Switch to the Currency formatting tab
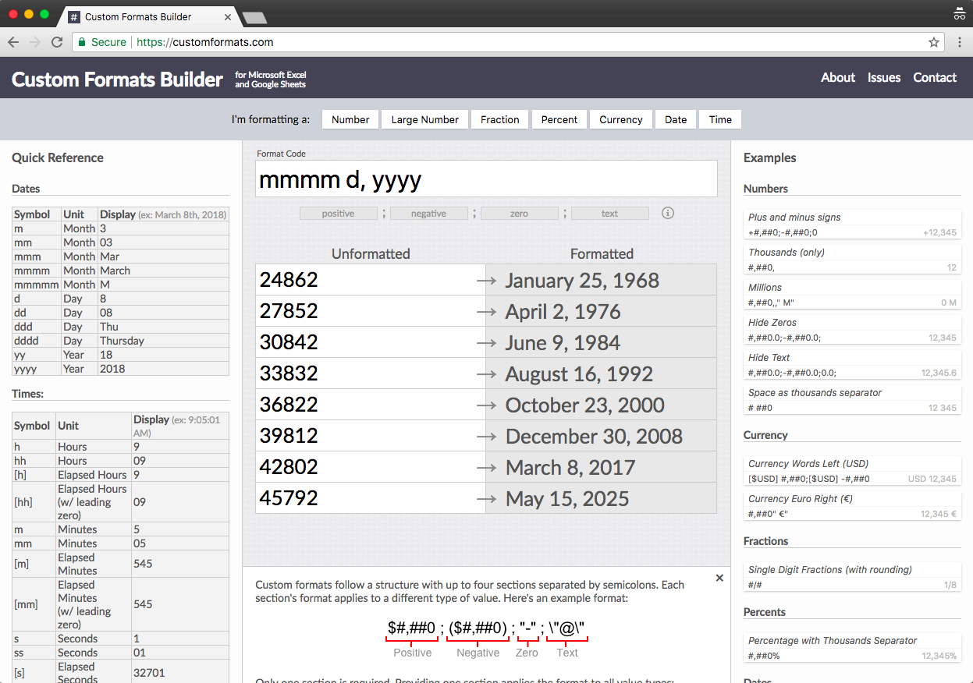The image size is (973, 683). pyautogui.click(x=620, y=119)
